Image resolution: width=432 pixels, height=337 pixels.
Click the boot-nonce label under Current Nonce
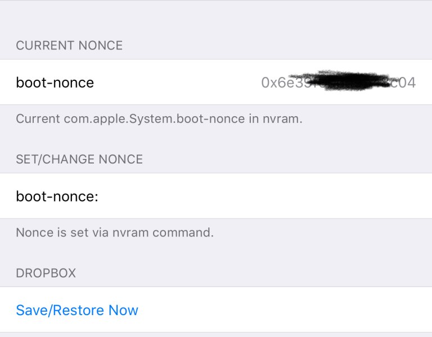[x=55, y=83]
